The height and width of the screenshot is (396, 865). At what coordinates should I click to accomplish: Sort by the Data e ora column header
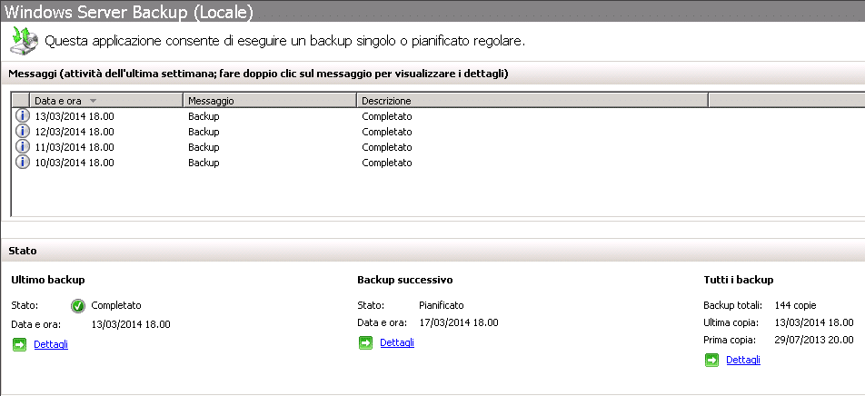click(x=106, y=101)
